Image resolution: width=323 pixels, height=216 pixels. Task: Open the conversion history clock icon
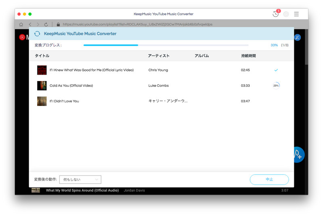[275, 14]
